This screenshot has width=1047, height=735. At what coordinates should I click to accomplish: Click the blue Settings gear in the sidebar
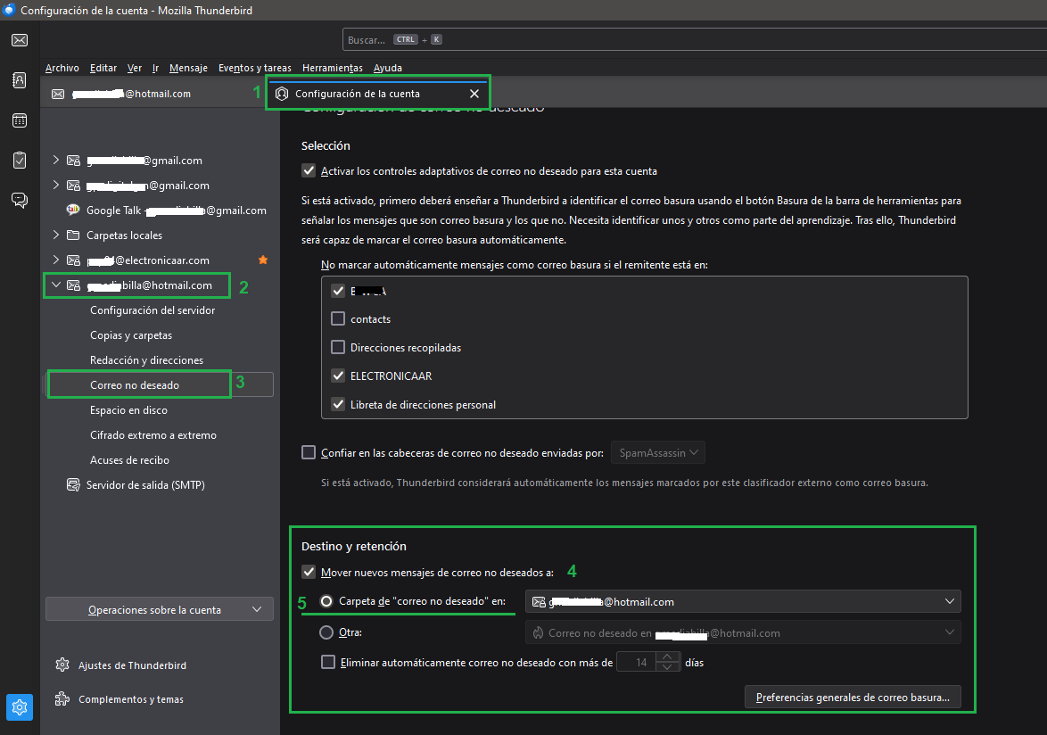click(x=20, y=707)
